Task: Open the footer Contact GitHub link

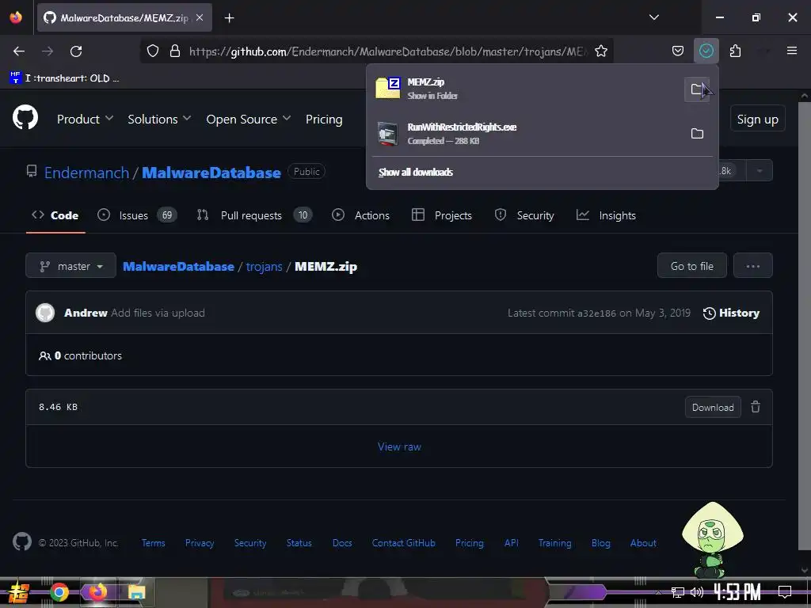Action: pyautogui.click(x=403, y=543)
